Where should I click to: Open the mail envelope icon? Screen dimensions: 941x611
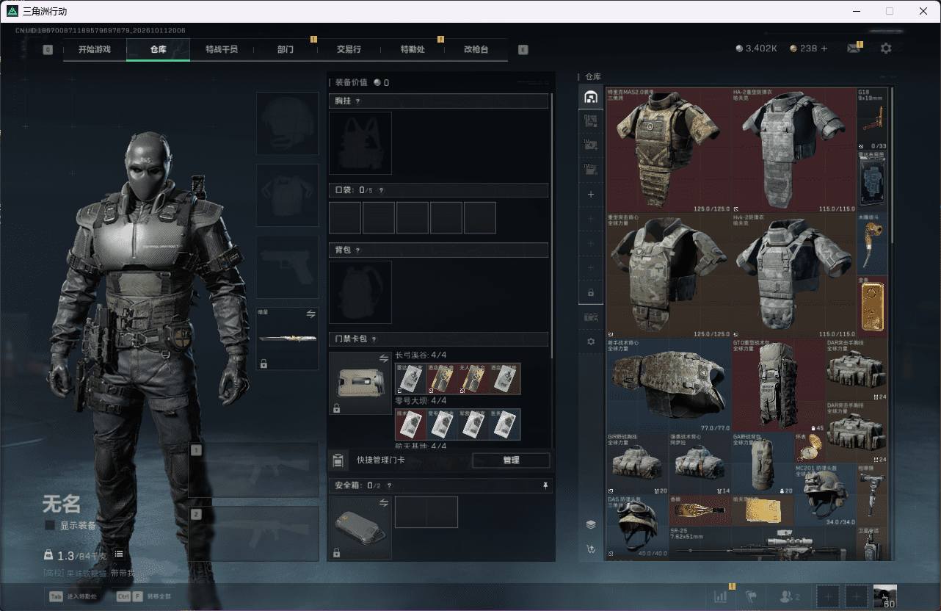tap(853, 48)
